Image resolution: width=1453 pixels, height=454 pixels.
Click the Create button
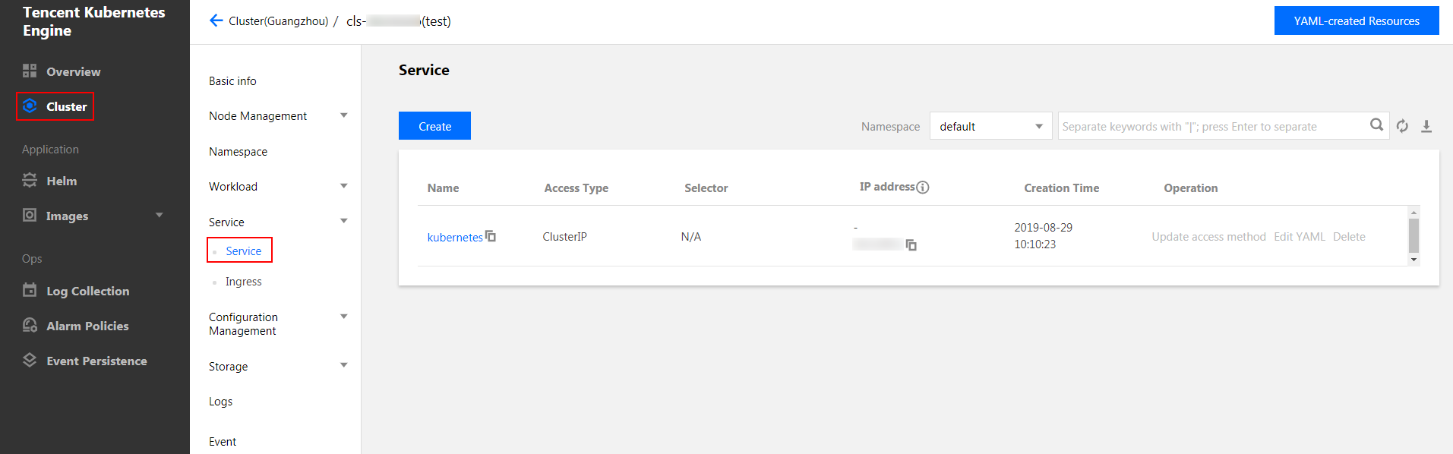pyautogui.click(x=434, y=126)
